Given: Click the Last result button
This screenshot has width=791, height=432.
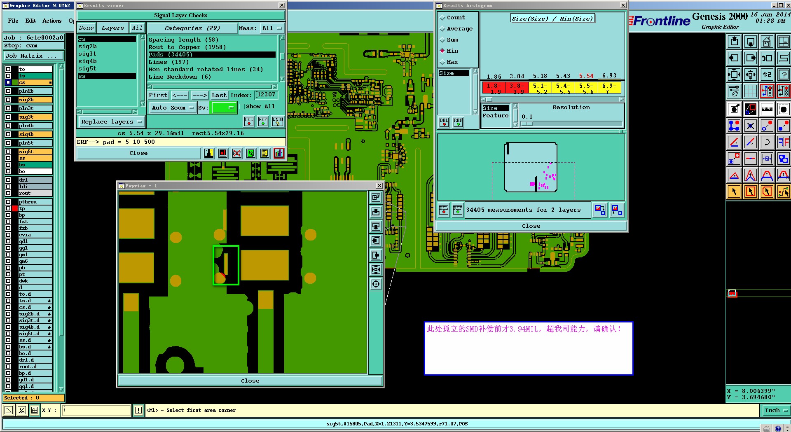Looking at the screenshot, I should click(219, 96).
